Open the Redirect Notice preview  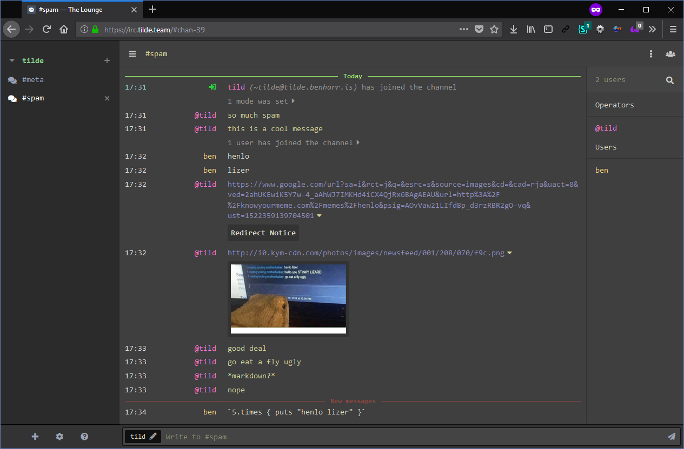pyautogui.click(x=263, y=233)
